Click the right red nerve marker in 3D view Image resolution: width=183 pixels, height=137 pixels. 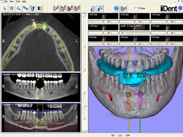coord(159,97)
